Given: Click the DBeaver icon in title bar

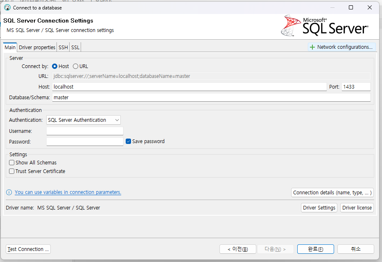Looking at the screenshot, I should (x=7, y=7).
